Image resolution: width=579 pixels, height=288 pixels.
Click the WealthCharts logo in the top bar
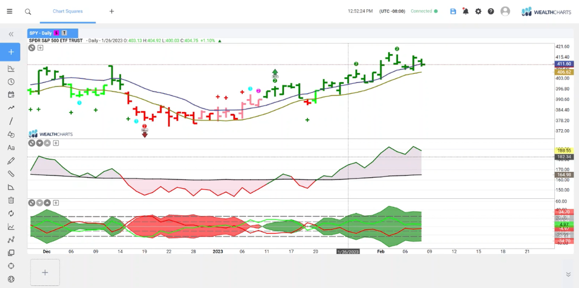[x=546, y=11]
